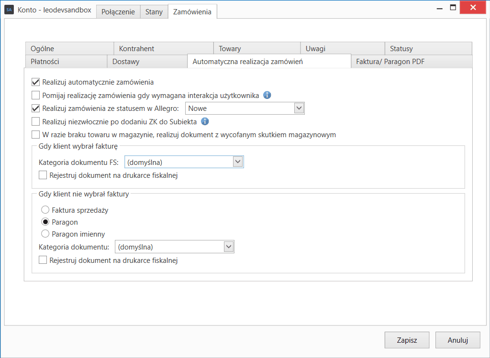Click the 'Gdy klient nie wybrał faktury' group heading
This screenshot has height=358, width=490.
(x=84, y=194)
